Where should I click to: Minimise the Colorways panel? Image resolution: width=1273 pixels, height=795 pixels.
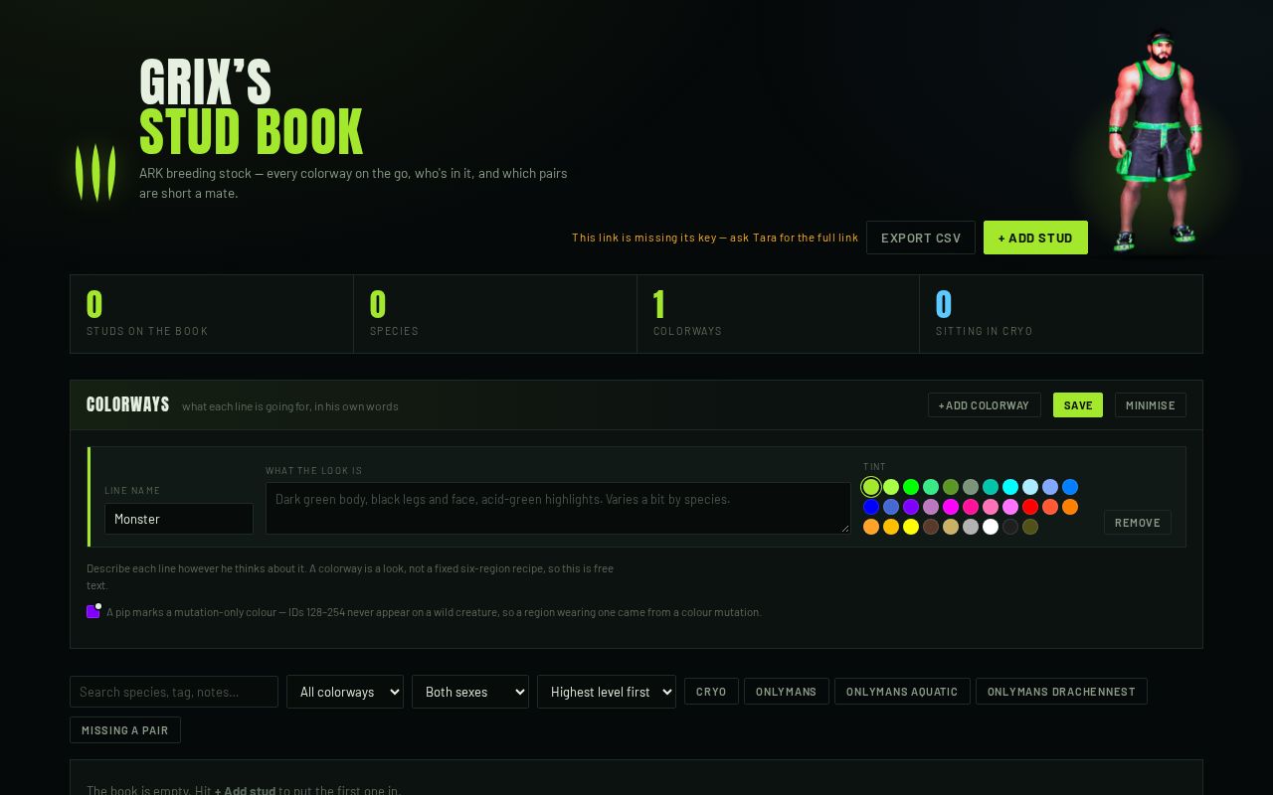click(x=1151, y=405)
